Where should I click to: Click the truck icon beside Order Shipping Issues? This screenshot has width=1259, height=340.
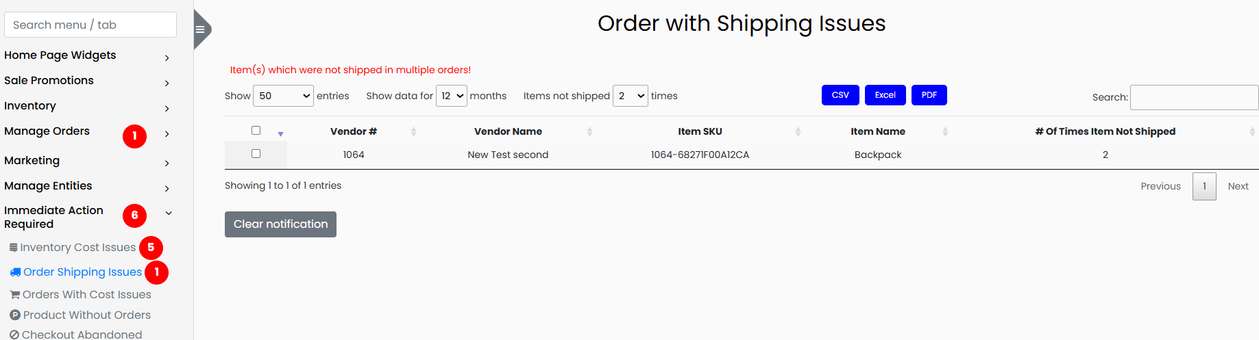15,272
